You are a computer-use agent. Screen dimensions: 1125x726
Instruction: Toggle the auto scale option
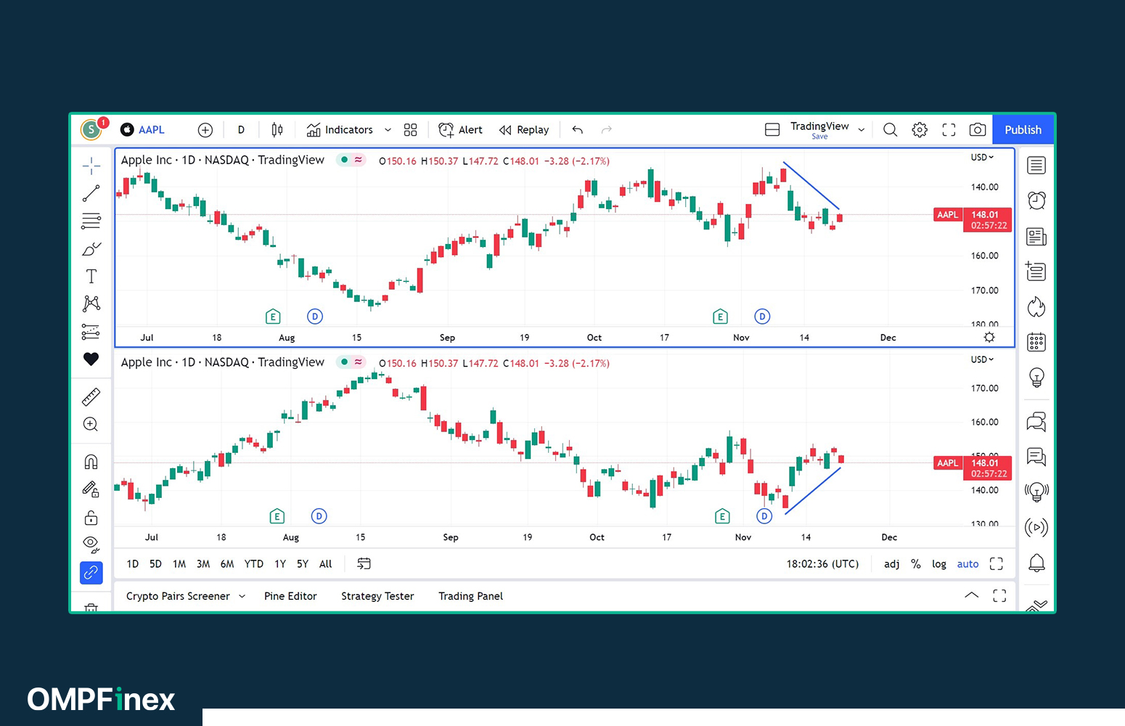point(967,564)
